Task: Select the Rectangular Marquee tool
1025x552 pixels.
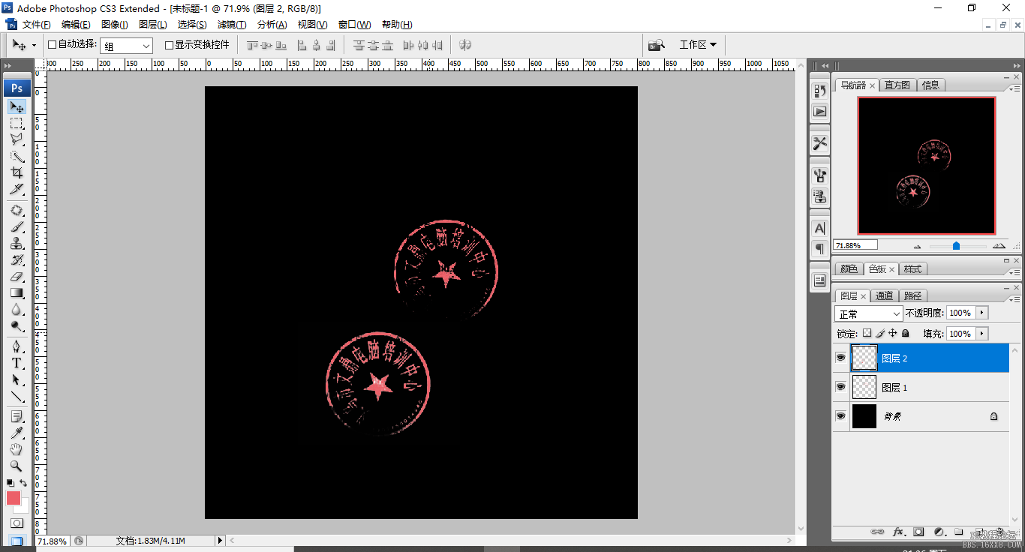Action: click(17, 123)
